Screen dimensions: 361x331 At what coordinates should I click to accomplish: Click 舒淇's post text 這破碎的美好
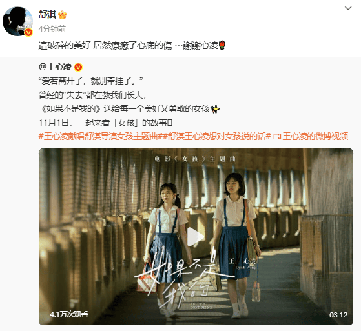tap(65, 46)
